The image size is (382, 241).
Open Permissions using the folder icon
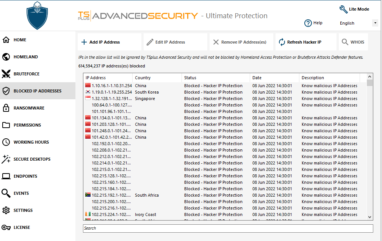(x=6, y=125)
